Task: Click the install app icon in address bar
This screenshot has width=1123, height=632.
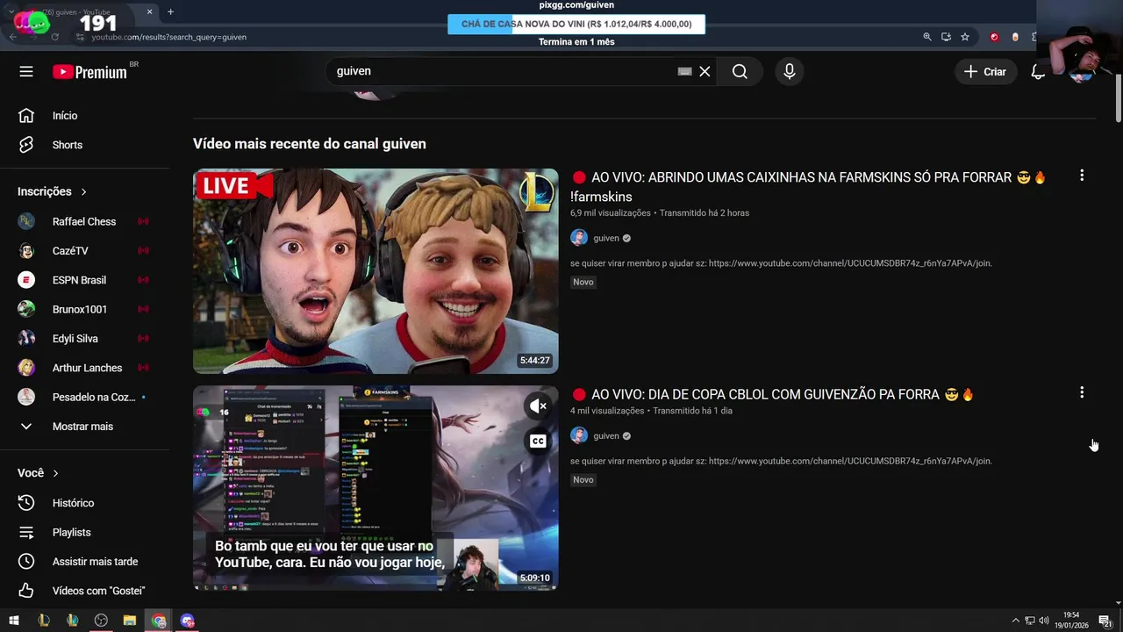Action: 946,37
